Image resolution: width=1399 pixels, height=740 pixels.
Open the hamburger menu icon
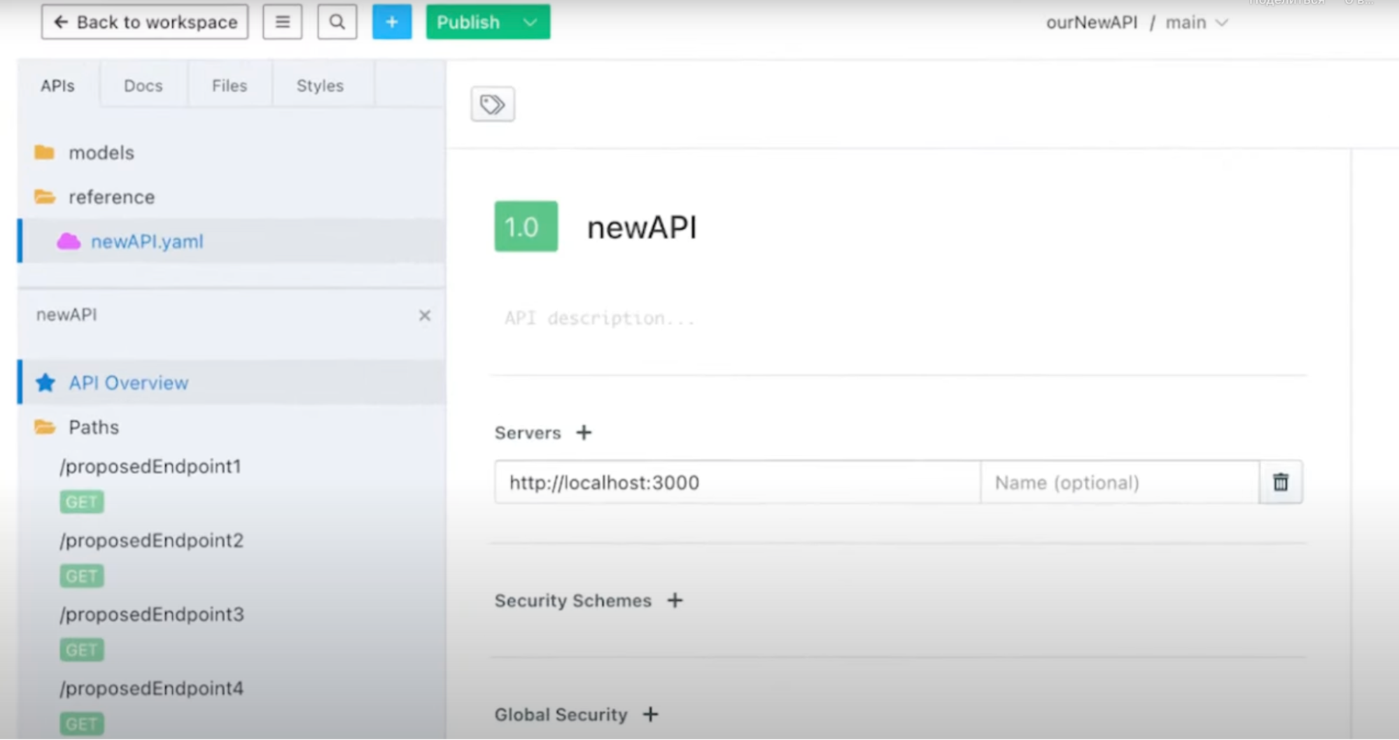tap(282, 22)
